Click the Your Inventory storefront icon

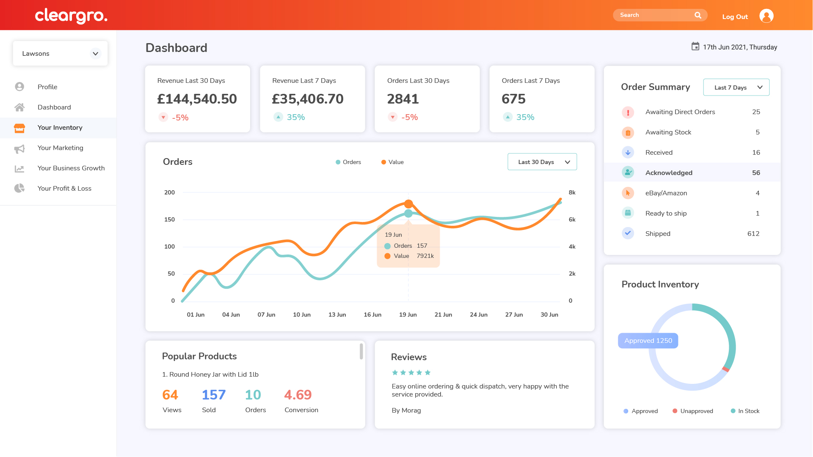19,128
